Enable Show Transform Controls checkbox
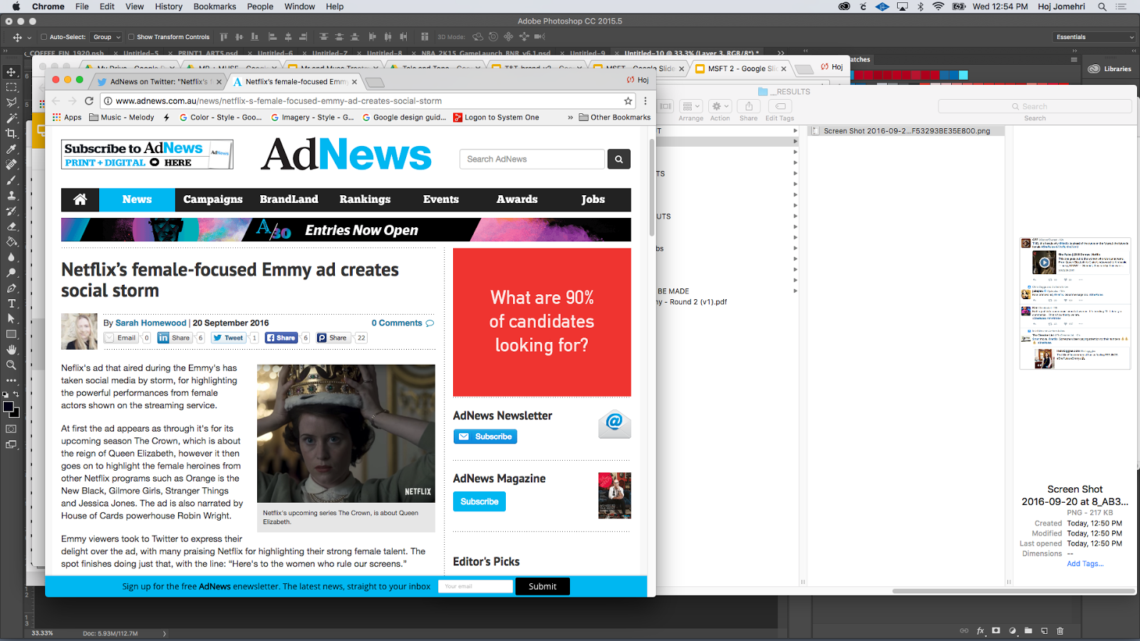Viewport: 1140px width, 641px height. [x=131, y=37]
